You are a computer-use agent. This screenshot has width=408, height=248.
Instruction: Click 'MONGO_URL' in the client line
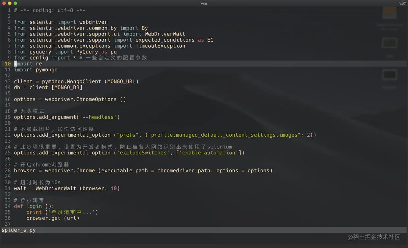pyautogui.click(x=121, y=81)
